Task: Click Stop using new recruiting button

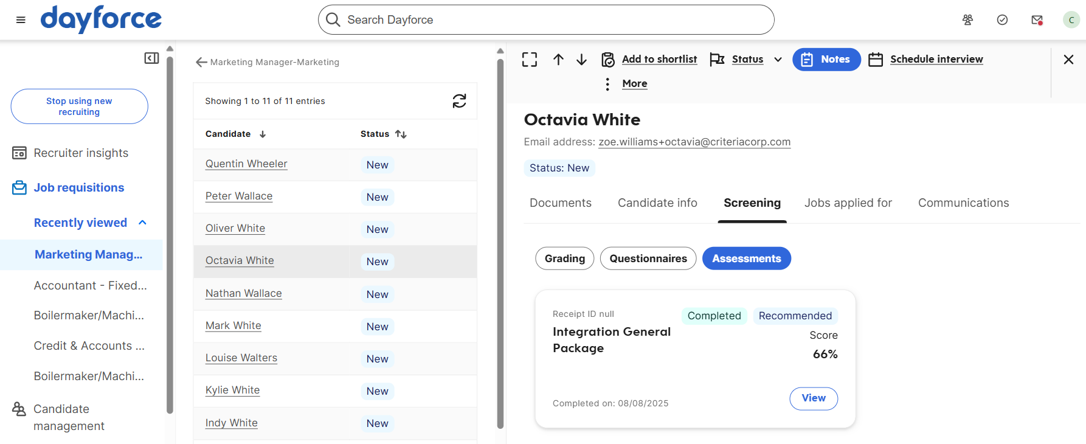Action: click(x=79, y=106)
